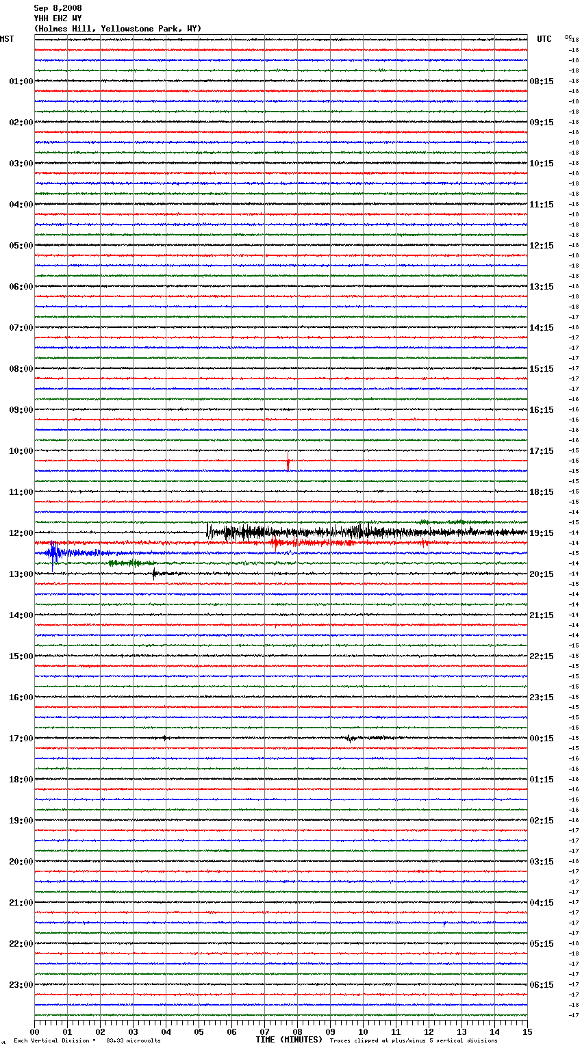Click the 08:15 UTC time label
Screen dimensions: 582x1050
click(x=542, y=81)
